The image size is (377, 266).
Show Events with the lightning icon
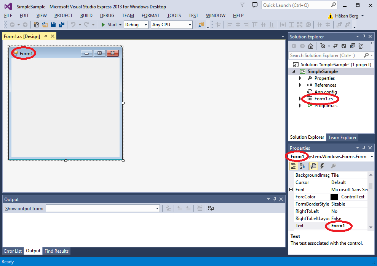[x=322, y=166]
